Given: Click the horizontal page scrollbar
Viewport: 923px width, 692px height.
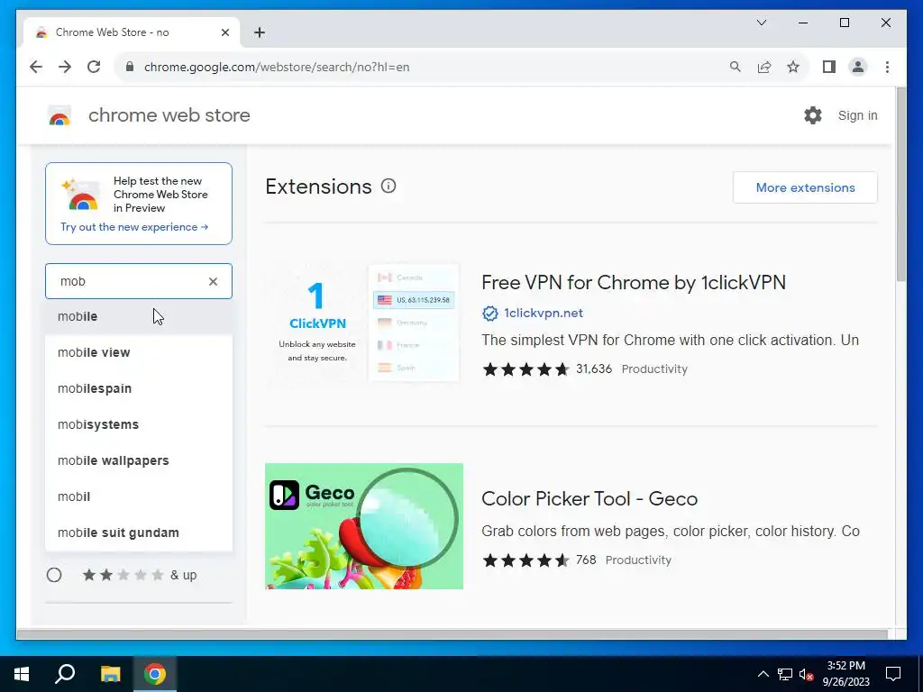Looking at the screenshot, I should click(x=452, y=634).
